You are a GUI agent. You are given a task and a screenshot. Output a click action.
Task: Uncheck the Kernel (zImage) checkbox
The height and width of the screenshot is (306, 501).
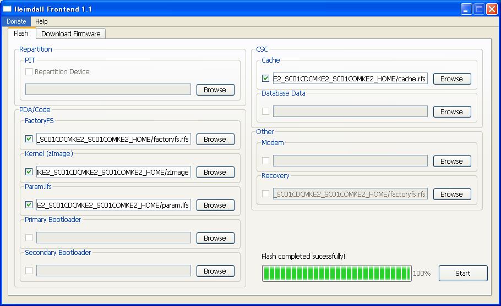tap(29, 172)
